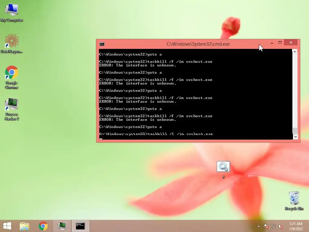Minimize the cmd.exe window
The height and width of the screenshot is (232, 309).
point(272,43)
